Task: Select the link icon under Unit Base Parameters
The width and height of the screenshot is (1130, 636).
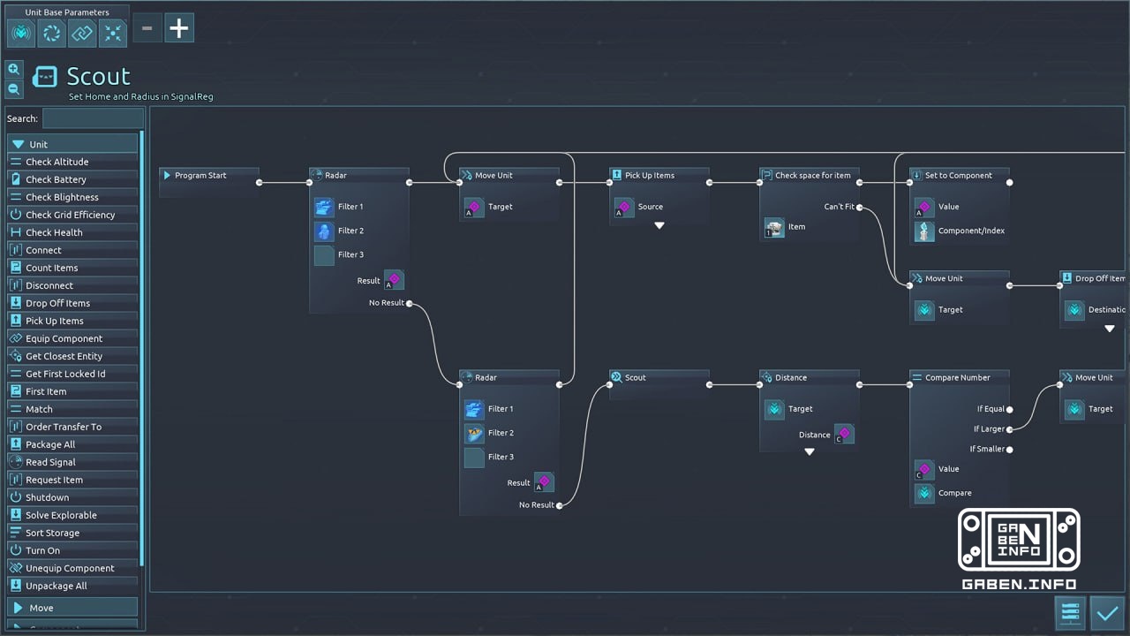Action: (83, 33)
